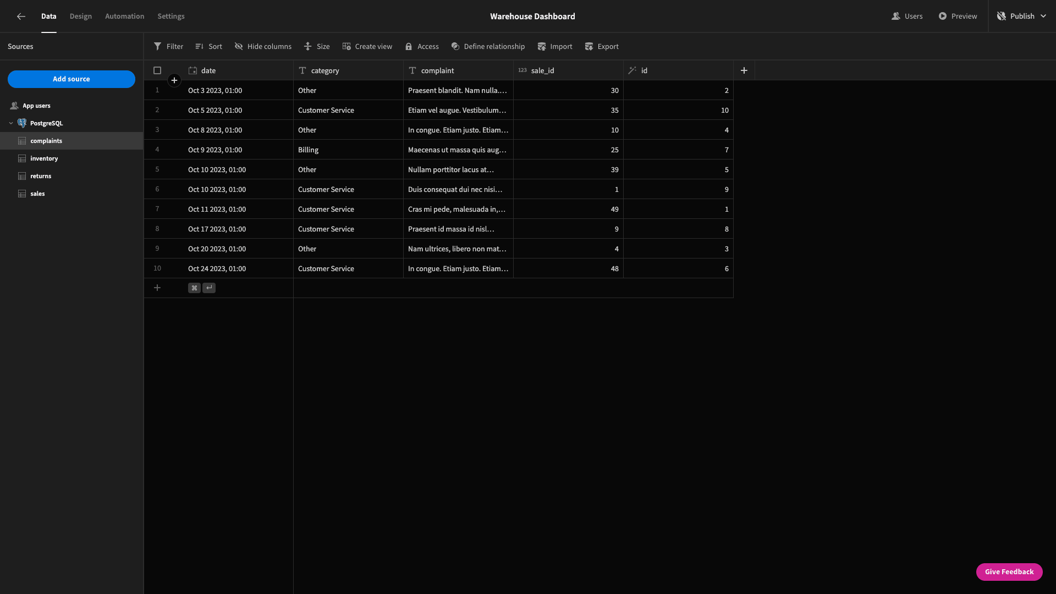Click the Export button
The height and width of the screenshot is (594, 1056).
pos(602,47)
